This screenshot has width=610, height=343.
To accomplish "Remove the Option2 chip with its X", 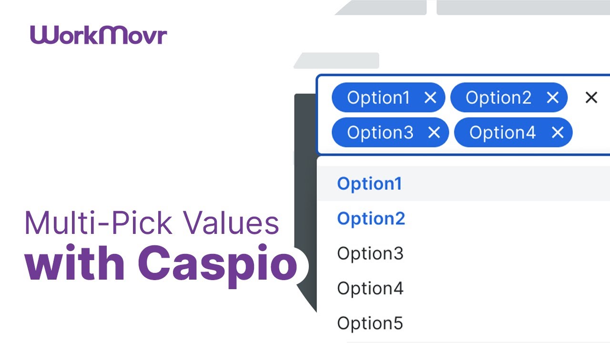I will [x=552, y=98].
